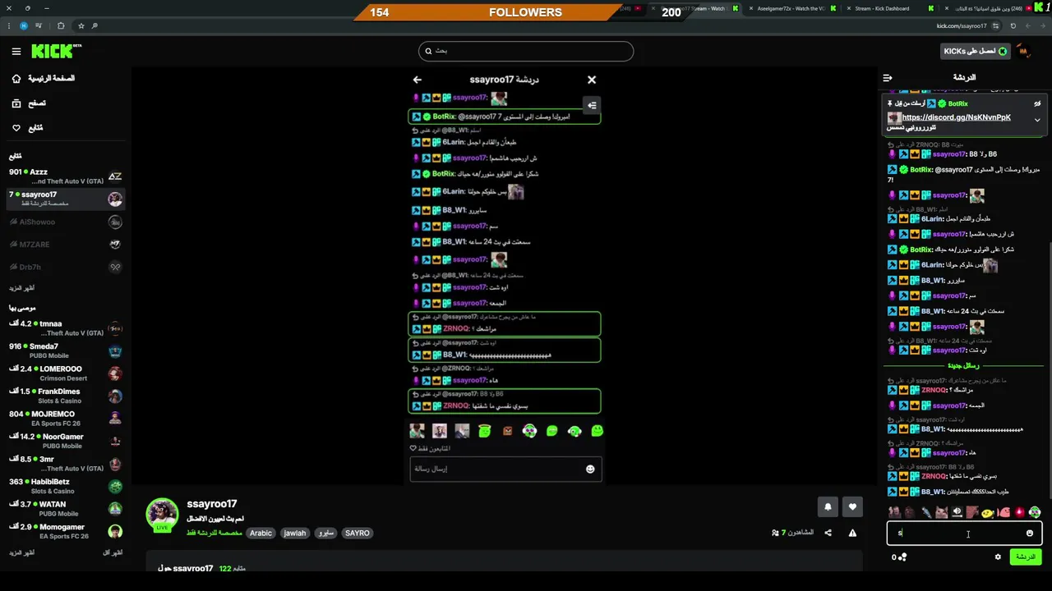This screenshot has height=591, width=1052.
Task: Open Smeda7 PUBG Mobile channel
Action: pyautogui.click(x=65, y=351)
